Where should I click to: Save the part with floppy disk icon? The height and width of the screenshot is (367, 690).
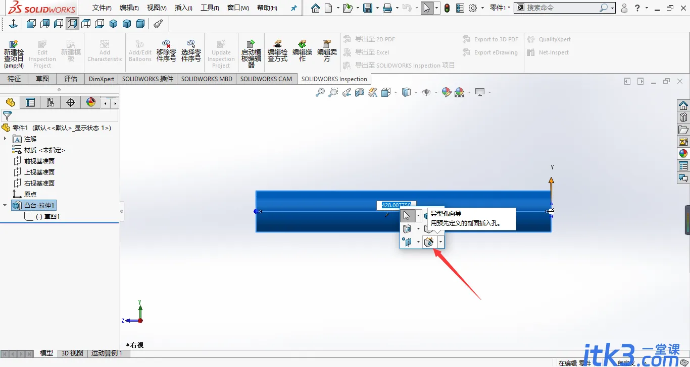pyautogui.click(x=368, y=8)
